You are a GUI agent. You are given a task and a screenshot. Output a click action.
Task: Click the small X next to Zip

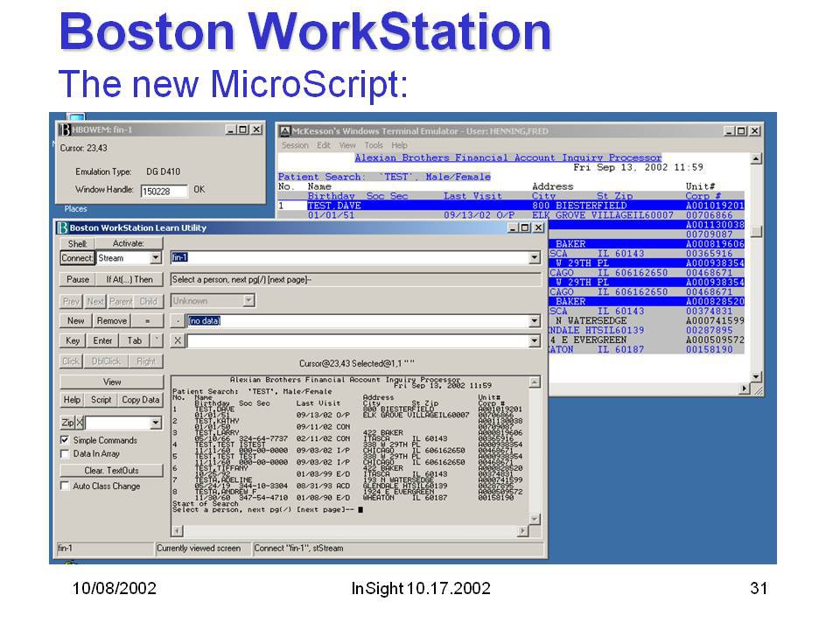pyautogui.click(x=80, y=423)
